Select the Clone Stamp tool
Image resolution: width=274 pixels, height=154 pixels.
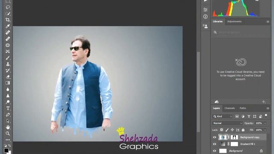click(8, 64)
